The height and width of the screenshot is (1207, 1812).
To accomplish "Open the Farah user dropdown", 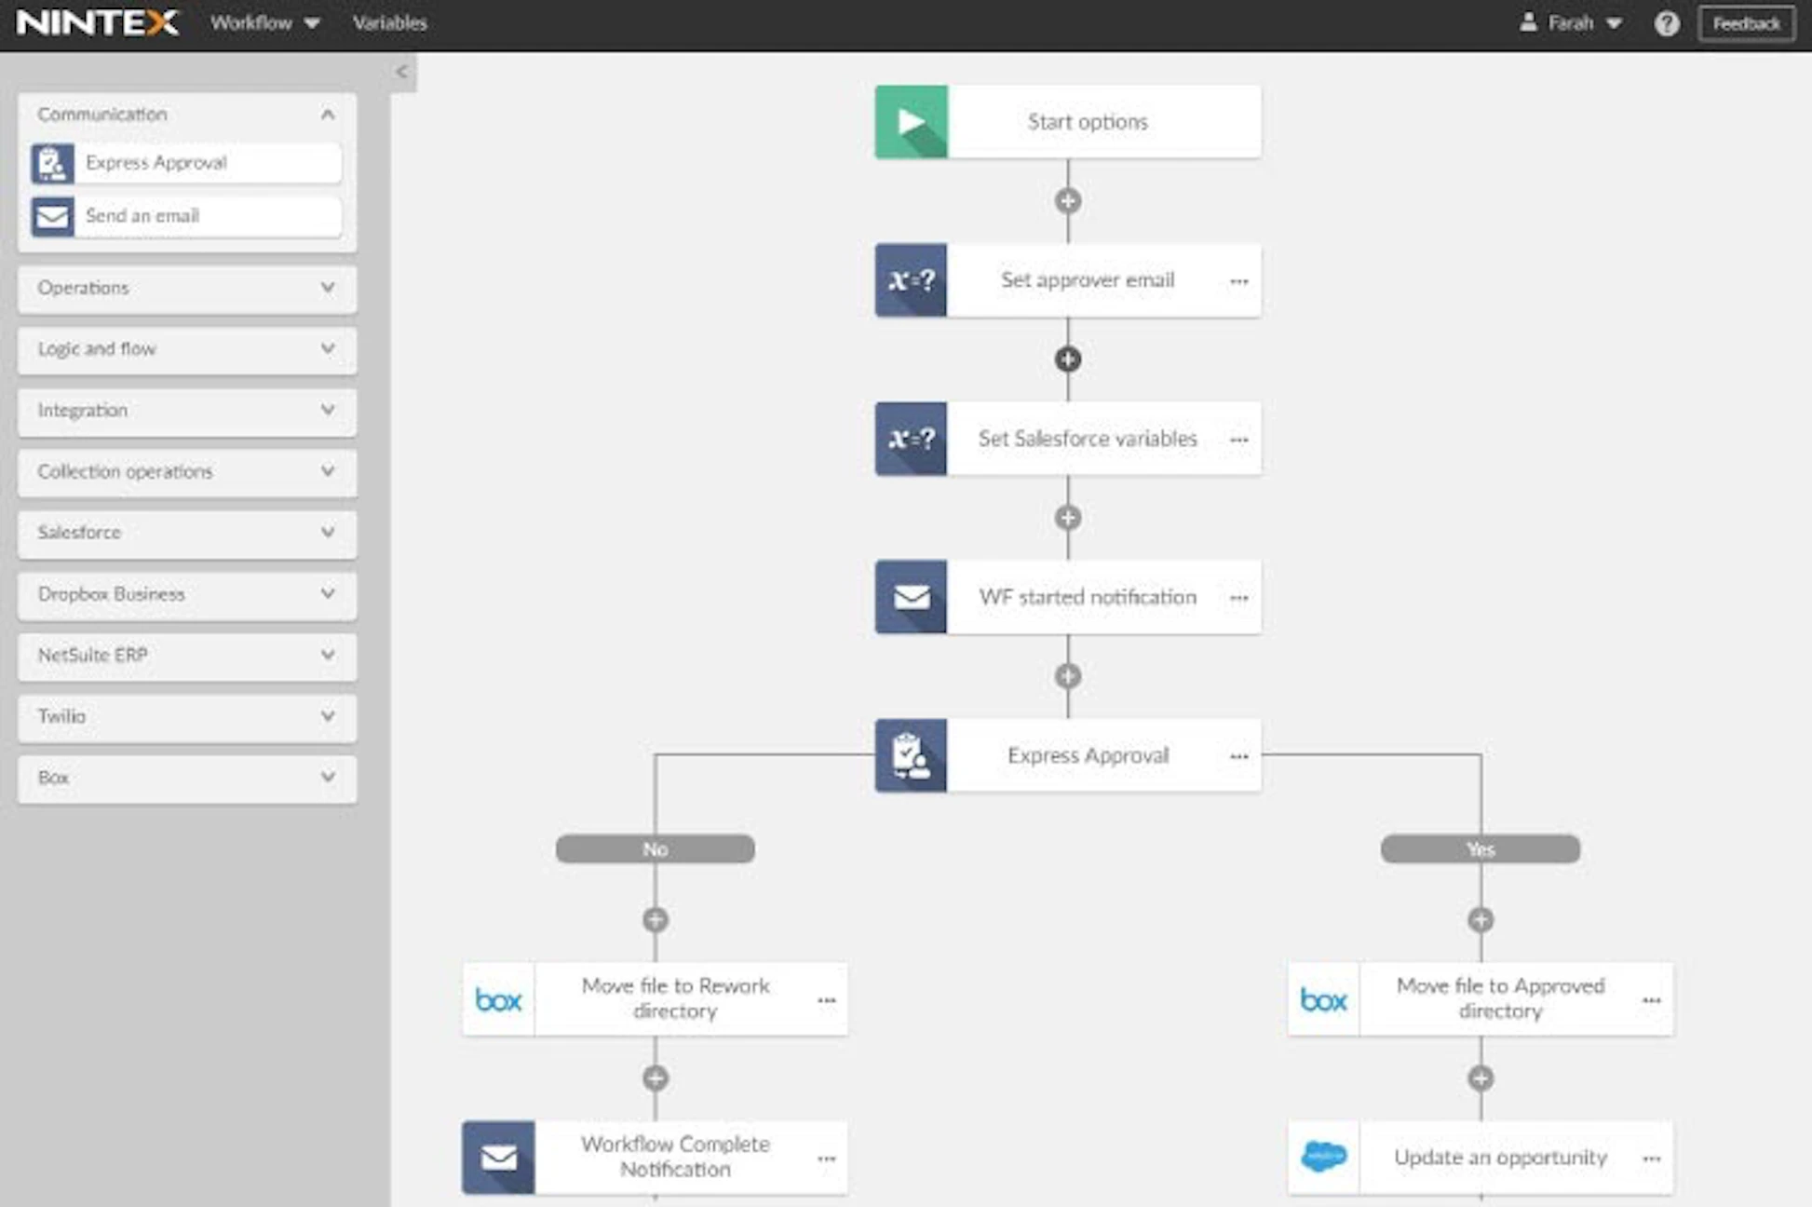I will (x=1571, y=23).
